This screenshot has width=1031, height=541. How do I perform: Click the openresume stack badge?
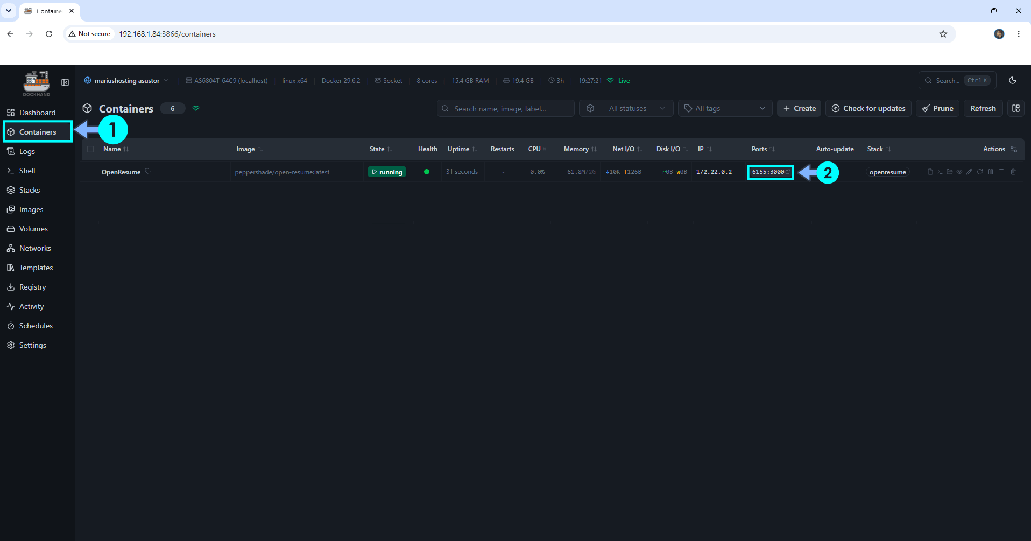[x=888, y=172]
